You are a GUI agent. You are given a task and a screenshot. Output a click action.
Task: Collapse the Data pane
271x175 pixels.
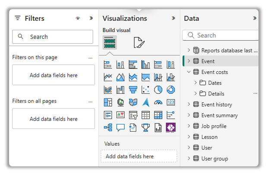[x=255, y=18]
